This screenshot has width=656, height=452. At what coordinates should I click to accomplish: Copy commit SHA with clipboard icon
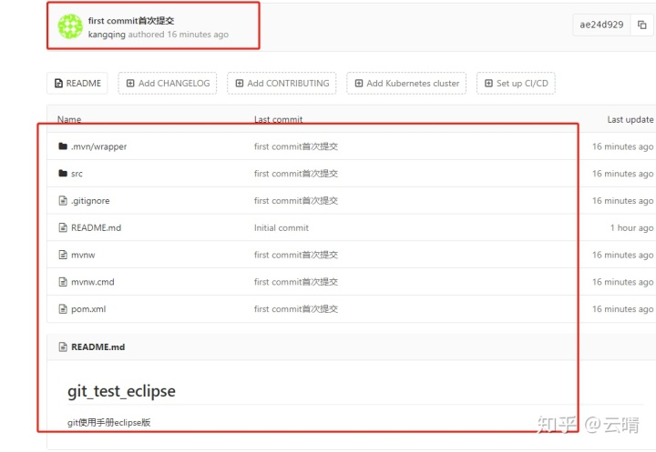pyautogui.click(x=641, y=25)
